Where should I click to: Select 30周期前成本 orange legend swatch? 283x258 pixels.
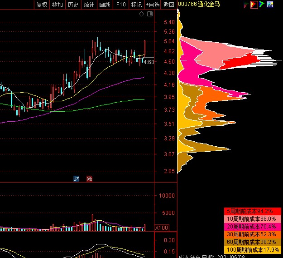[253, 234]
